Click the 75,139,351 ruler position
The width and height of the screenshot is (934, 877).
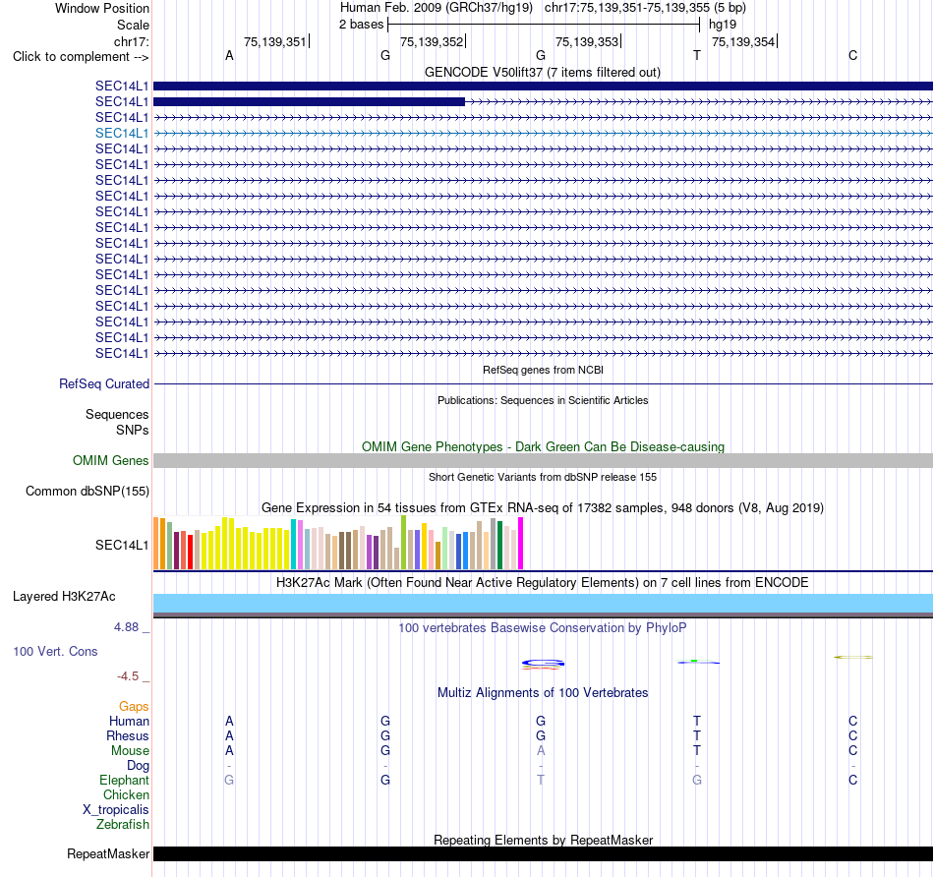(x=274, y=41)
